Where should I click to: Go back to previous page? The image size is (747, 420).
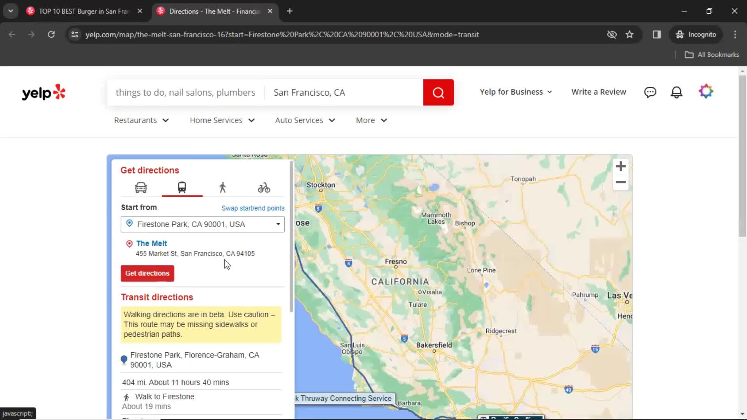(12, 35)
